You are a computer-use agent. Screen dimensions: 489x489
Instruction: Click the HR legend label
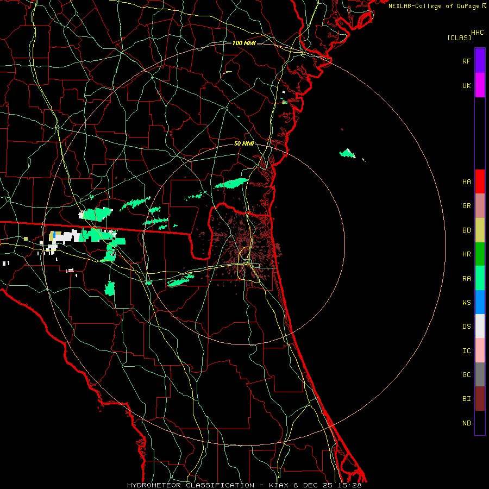[x=466, y=254]
